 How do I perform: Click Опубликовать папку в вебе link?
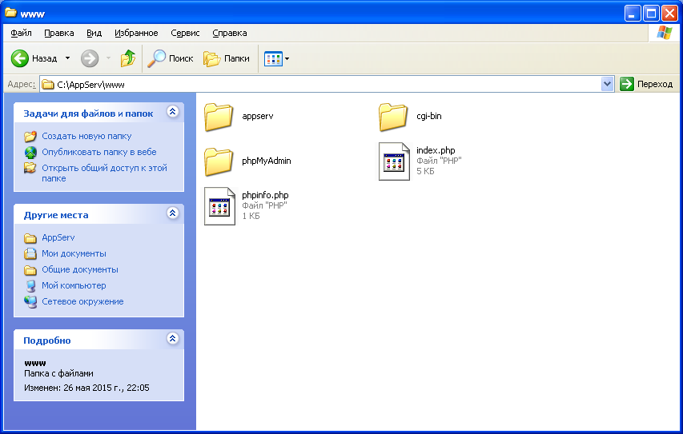[x=98, y=152]
